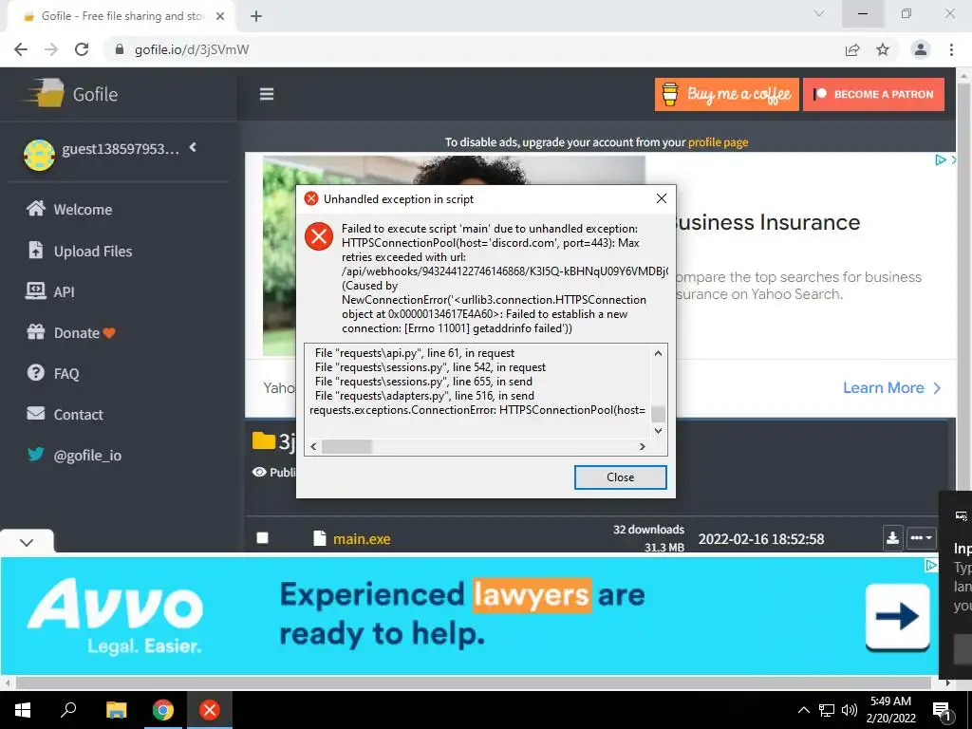The height and width of the screenshot is (729, 972).
Task: Click the main.exe file name
Action: (x=362, y=539)
